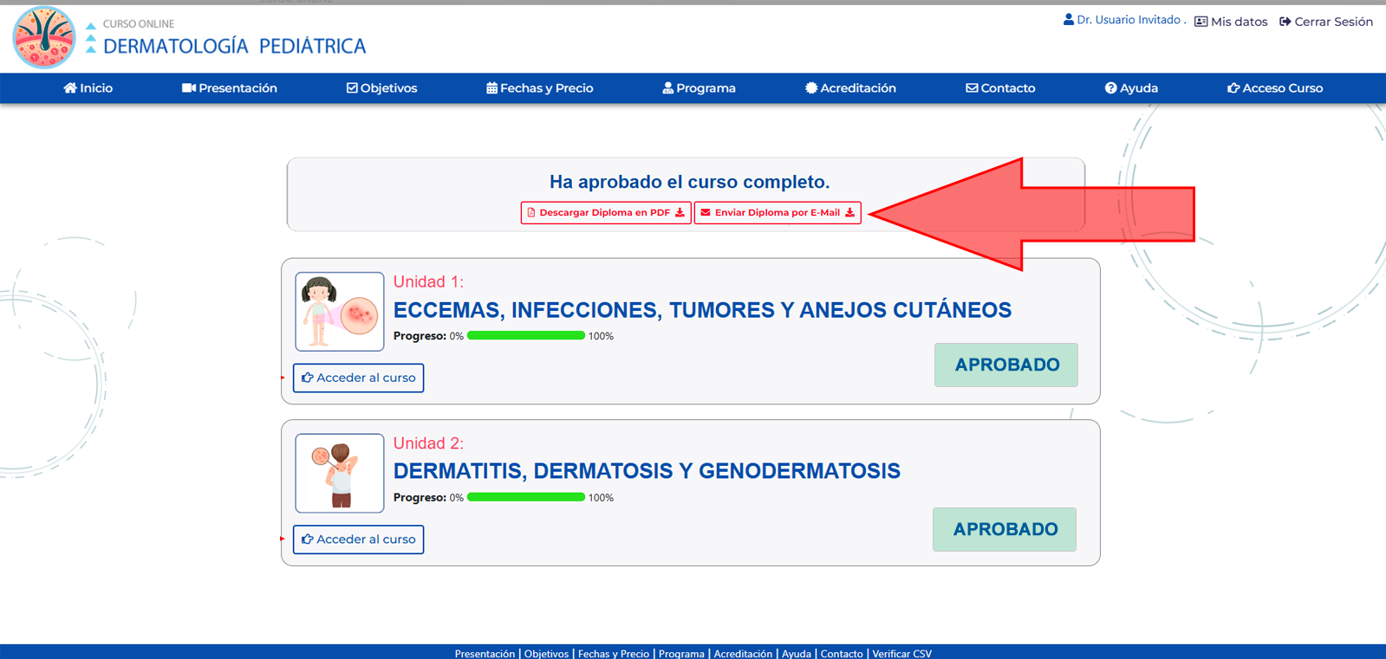Open the Objetivos menu entry

point(382,88)
